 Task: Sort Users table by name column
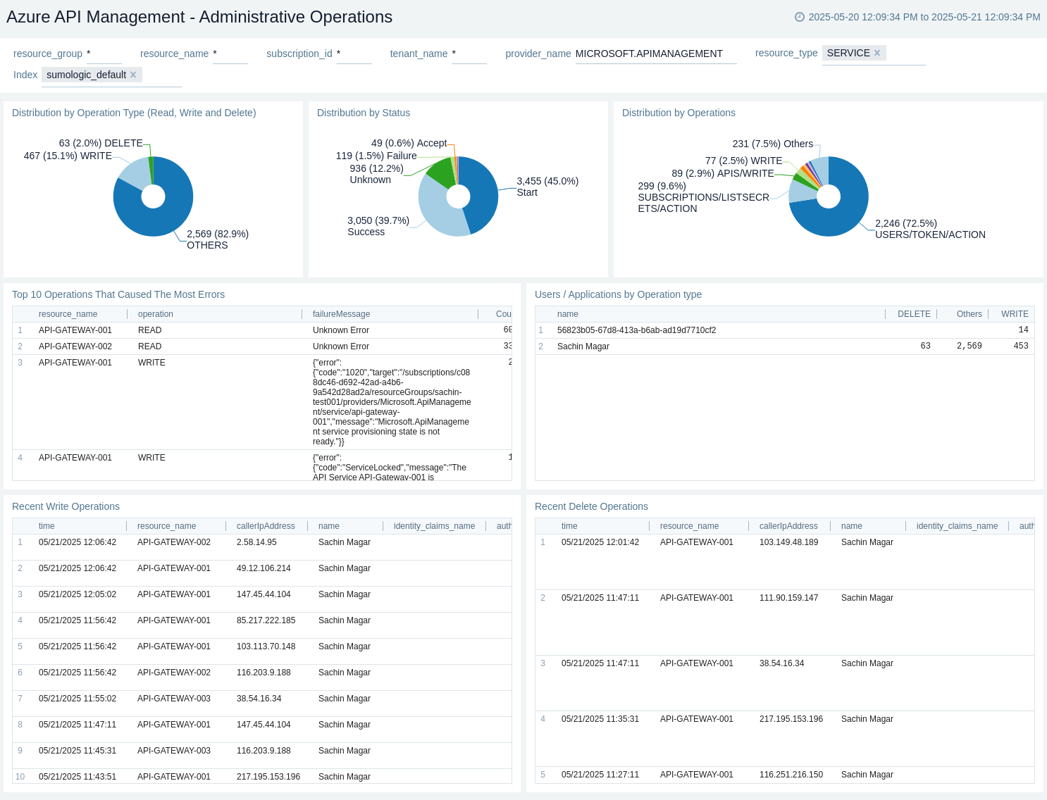(568, 314)
